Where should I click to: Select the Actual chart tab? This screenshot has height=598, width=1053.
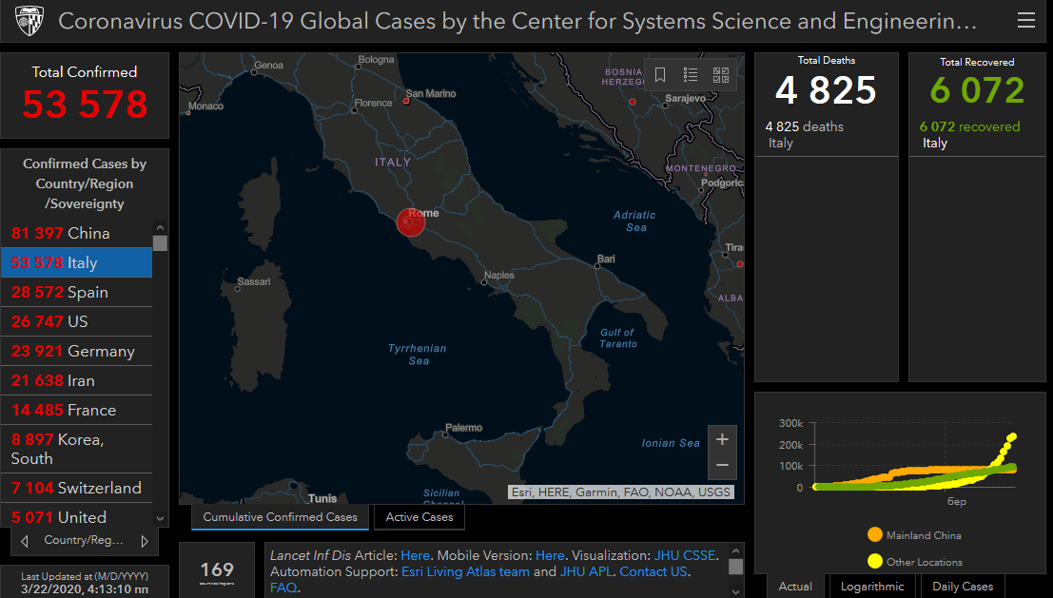click(795, 586)
